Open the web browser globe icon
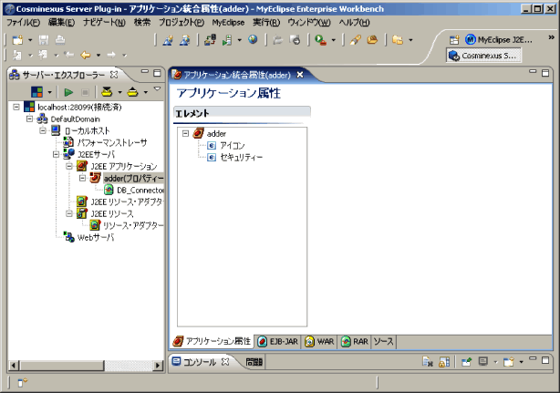 point(253,39)
